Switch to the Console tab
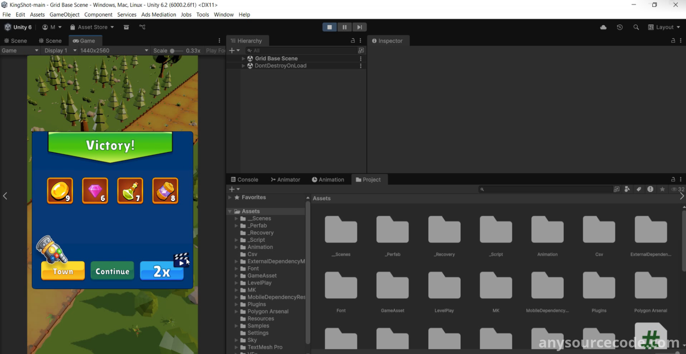The height and width of the screenshot is (354, 686). click(x=244, y=180)
